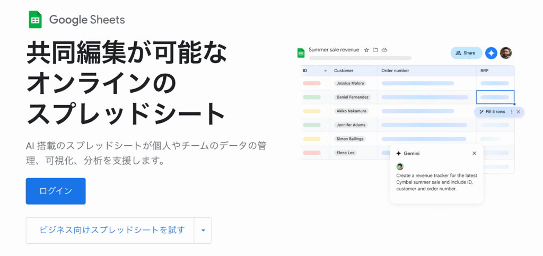The height and width of the screenshot is (256, 543).
Task: Apply the Fill 5 rows suggestion
Action: pos(491,112)
